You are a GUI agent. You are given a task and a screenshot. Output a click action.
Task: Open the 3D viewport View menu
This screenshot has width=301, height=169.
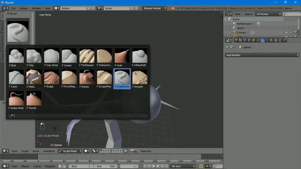coord(14,151)
